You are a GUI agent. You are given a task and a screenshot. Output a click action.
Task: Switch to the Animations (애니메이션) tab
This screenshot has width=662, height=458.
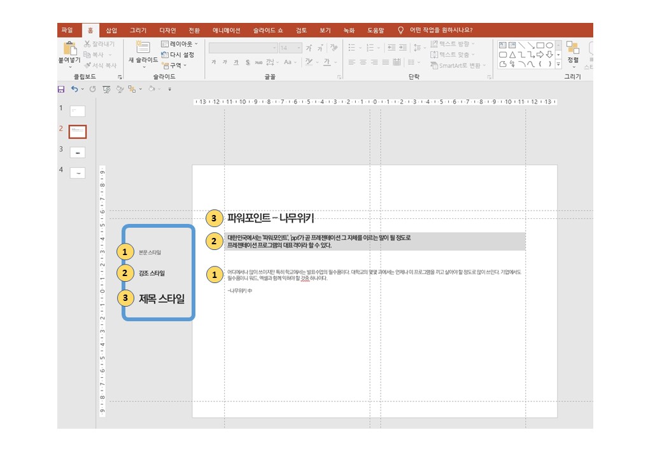tap(227, 31)
